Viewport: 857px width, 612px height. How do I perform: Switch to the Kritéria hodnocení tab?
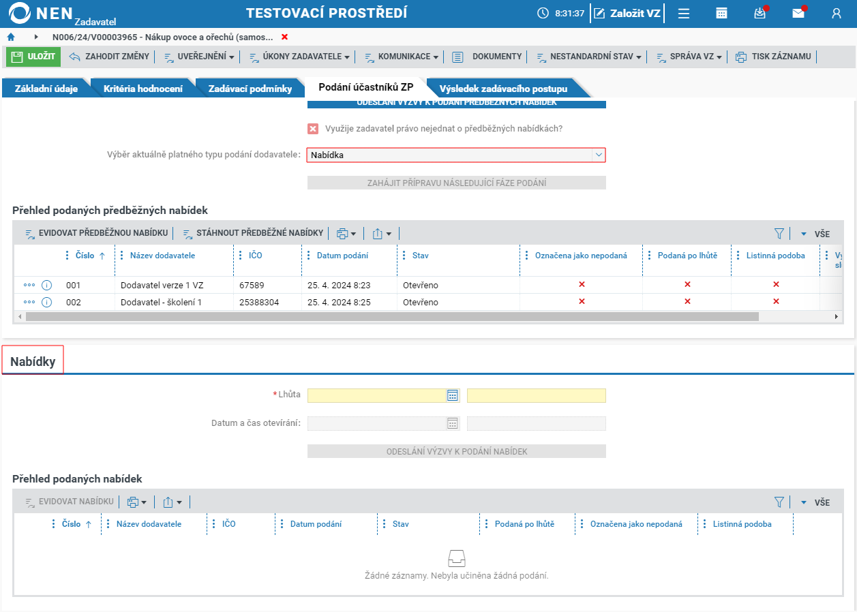pos(142,89)
